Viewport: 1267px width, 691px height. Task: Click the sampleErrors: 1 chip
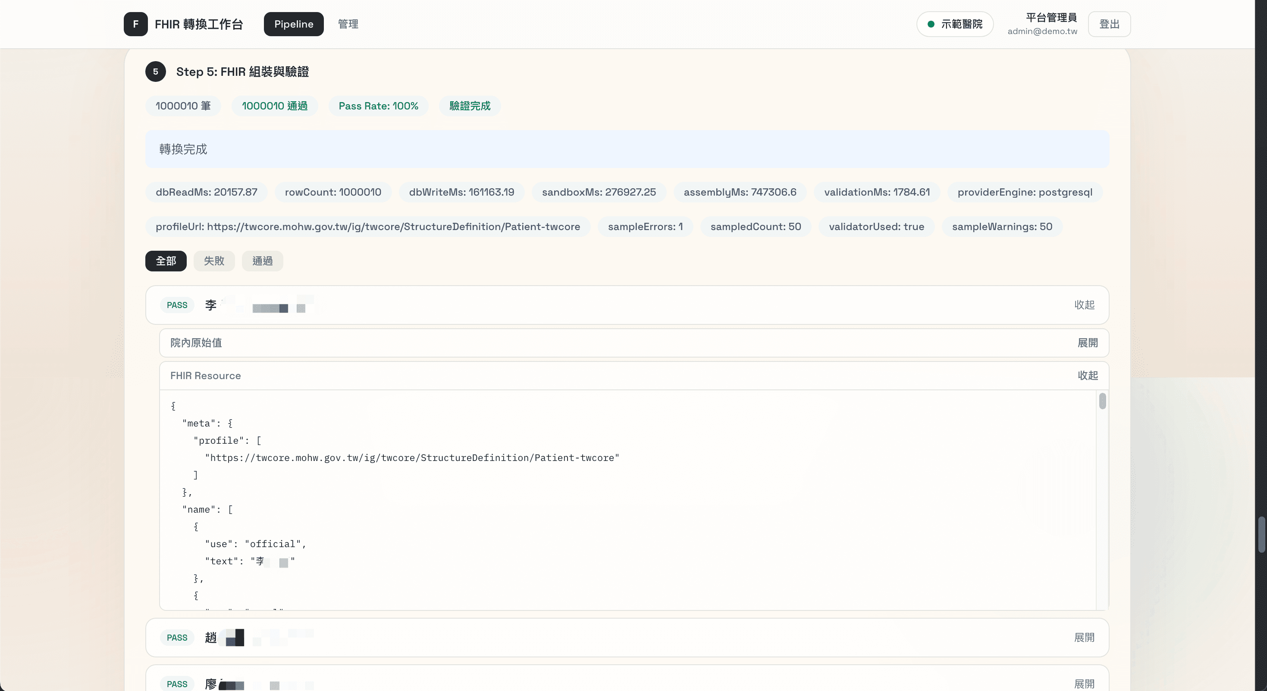(x=645, y=227)
